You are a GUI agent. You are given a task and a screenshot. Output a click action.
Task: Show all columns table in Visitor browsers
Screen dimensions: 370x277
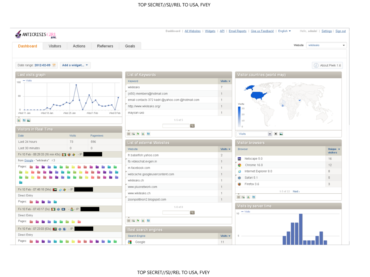(243, 197)
